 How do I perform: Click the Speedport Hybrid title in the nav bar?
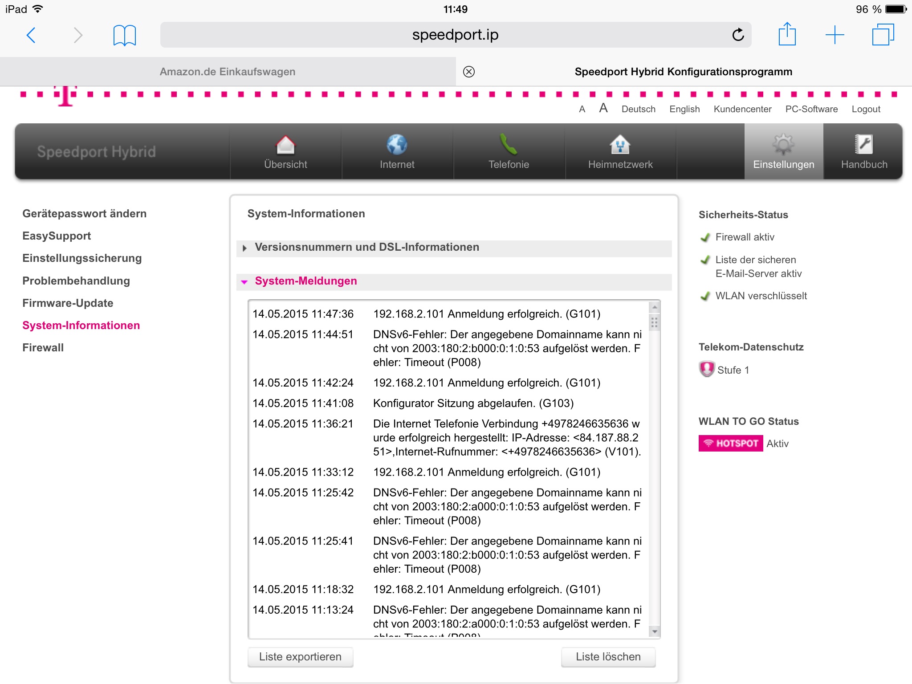click(x=96, y=152)
